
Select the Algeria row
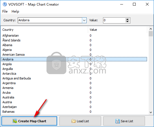74,50
